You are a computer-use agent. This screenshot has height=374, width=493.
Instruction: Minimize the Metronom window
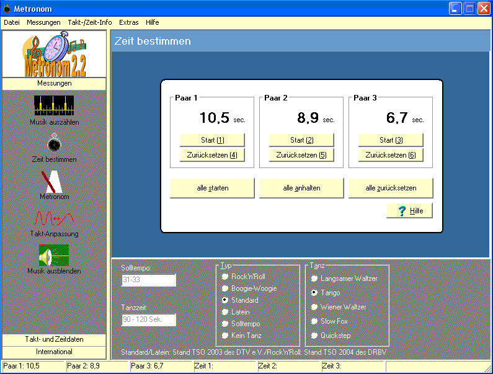click(455, 9)
